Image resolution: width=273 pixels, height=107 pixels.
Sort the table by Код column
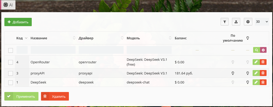pyautogui.click(x=22, y=38)
